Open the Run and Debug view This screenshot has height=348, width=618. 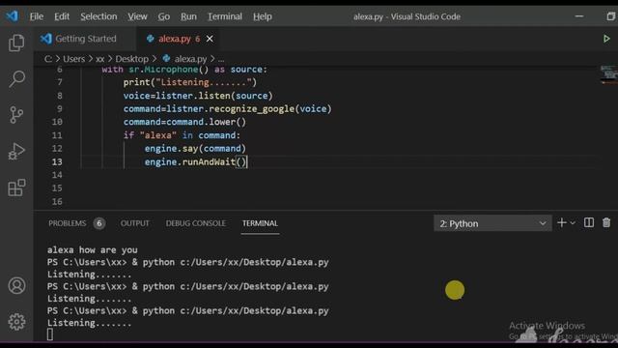click(16, 151)
